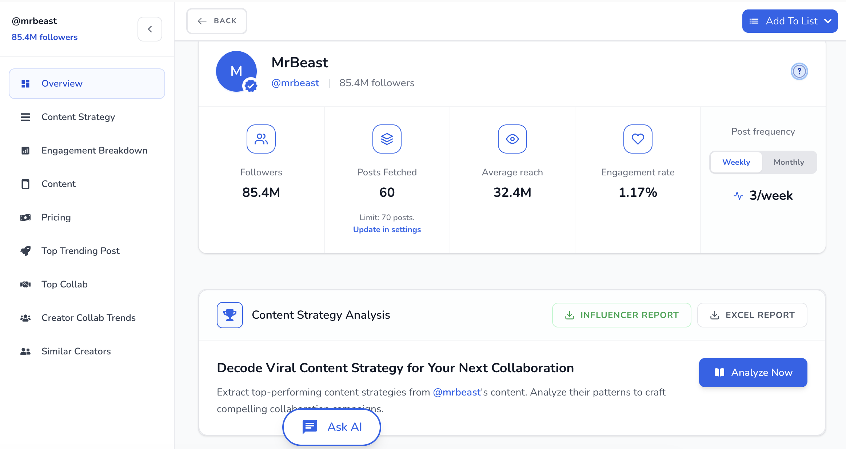
Task: Click the Similar Creators people icon
Action: 25,351
